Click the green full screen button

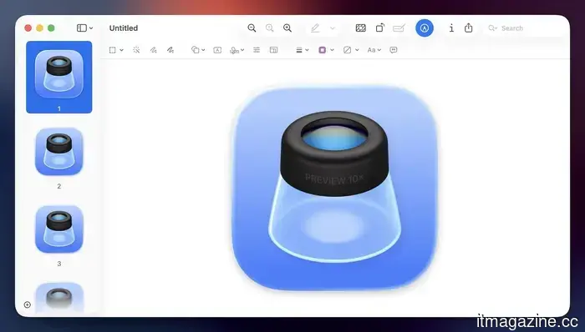pos(51,28)
